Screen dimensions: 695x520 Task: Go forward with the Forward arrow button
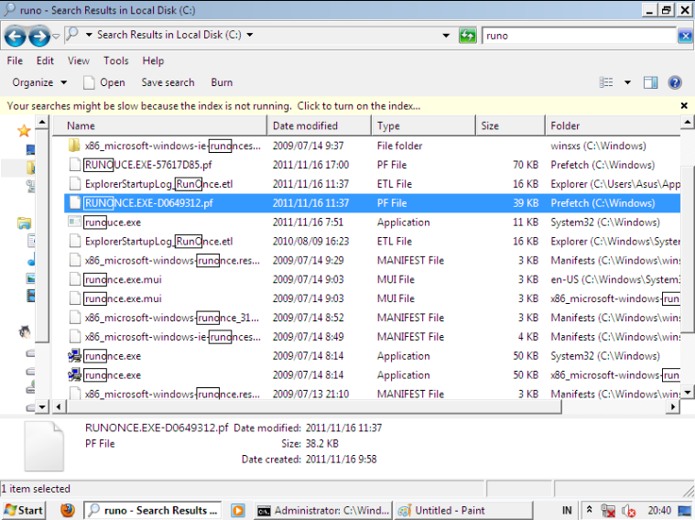(x=39, y=37)
